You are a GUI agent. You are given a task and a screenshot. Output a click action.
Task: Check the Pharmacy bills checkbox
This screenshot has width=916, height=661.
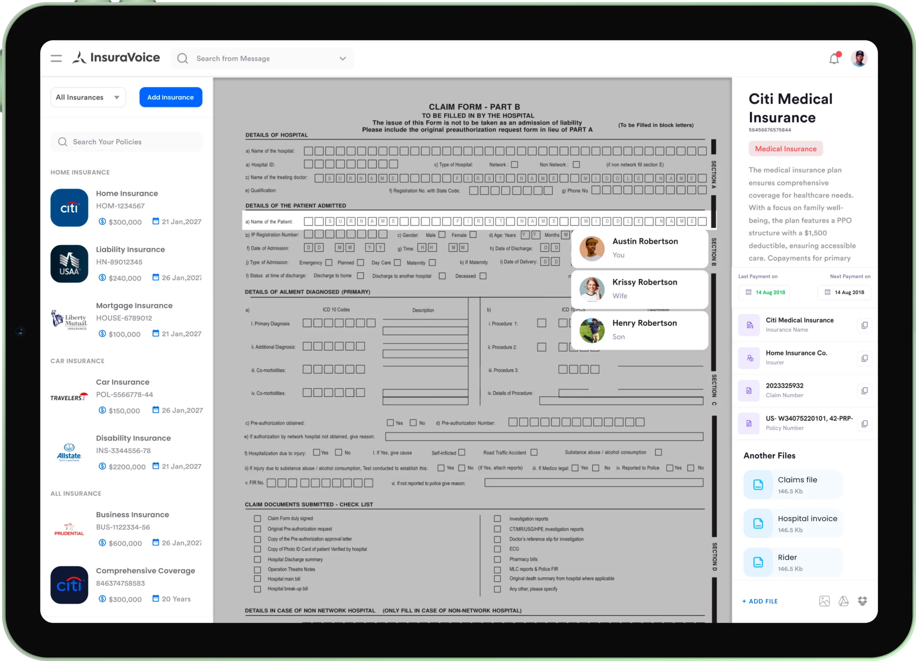click(x=497, y=559)
